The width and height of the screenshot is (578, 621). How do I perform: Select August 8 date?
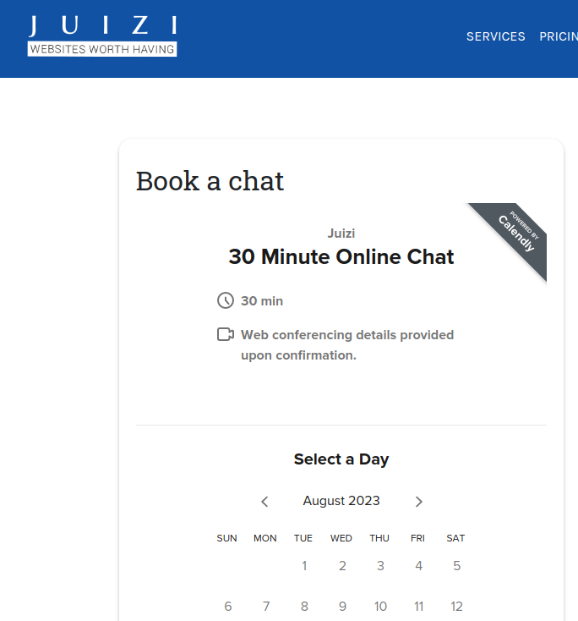tap(304, 607)
